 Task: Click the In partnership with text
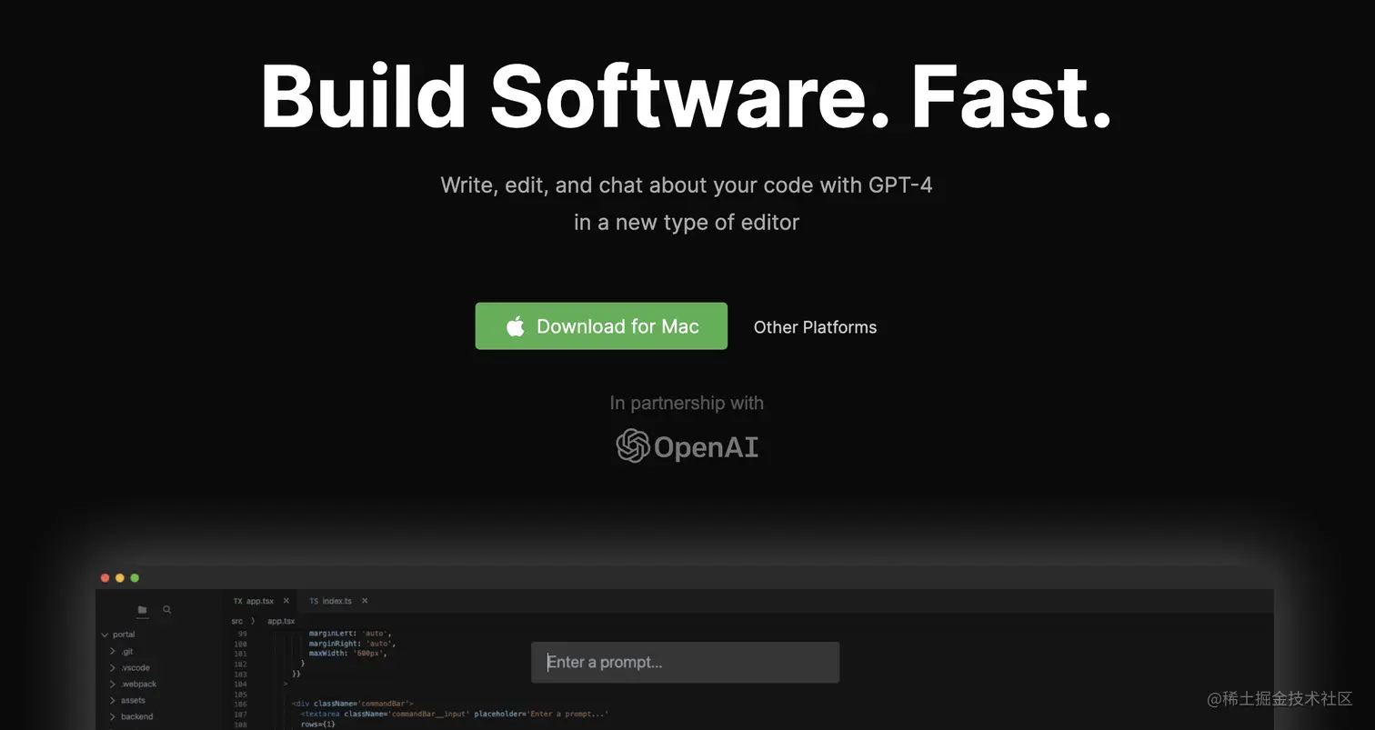pyautogui.click(x=687, y=403)
